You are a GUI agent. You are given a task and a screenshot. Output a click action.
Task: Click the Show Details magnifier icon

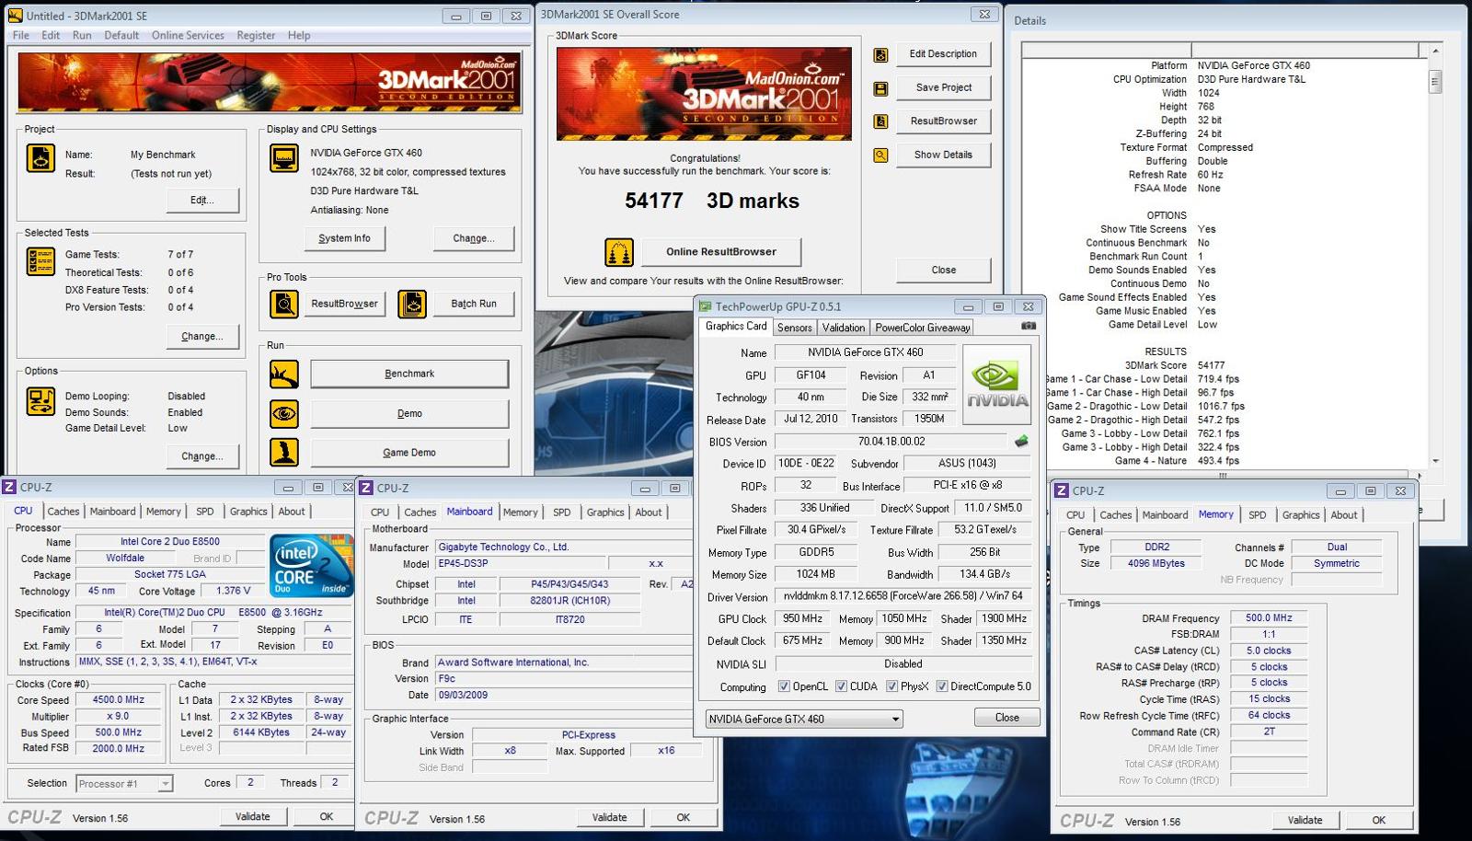point(880,156)
